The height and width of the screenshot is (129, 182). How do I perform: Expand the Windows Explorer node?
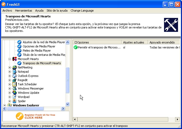pos(4,105)
